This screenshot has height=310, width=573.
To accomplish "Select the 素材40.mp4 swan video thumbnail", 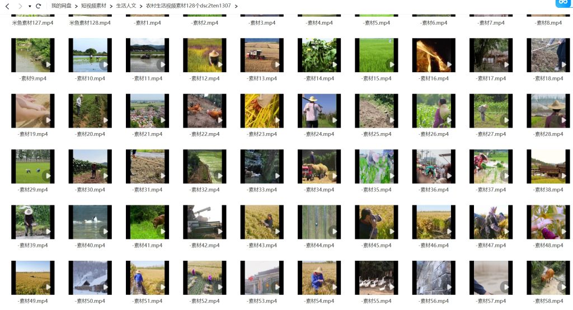I will point(90,222).
